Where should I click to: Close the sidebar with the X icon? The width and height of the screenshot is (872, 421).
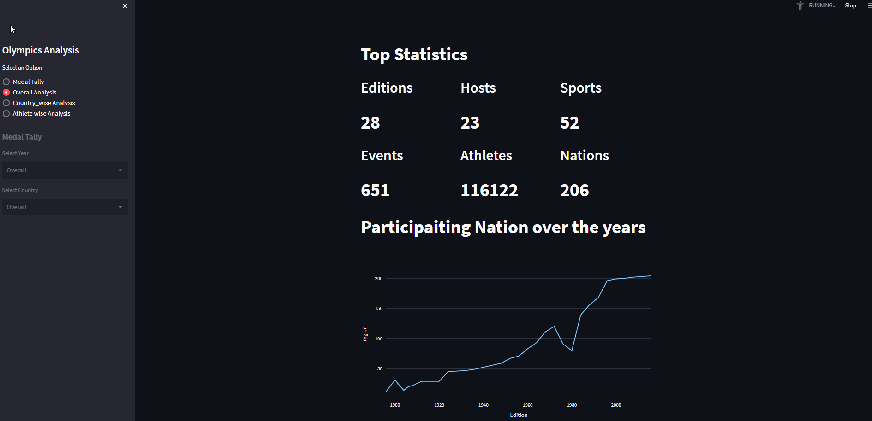point(125,6)
